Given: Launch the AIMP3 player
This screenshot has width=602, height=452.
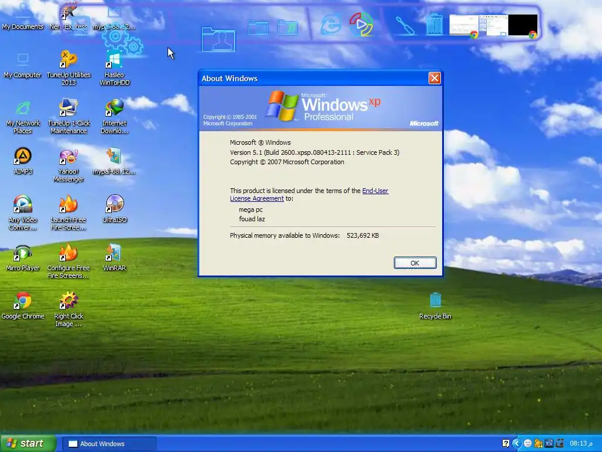Looking at the screenshot, I should [23, 161].
